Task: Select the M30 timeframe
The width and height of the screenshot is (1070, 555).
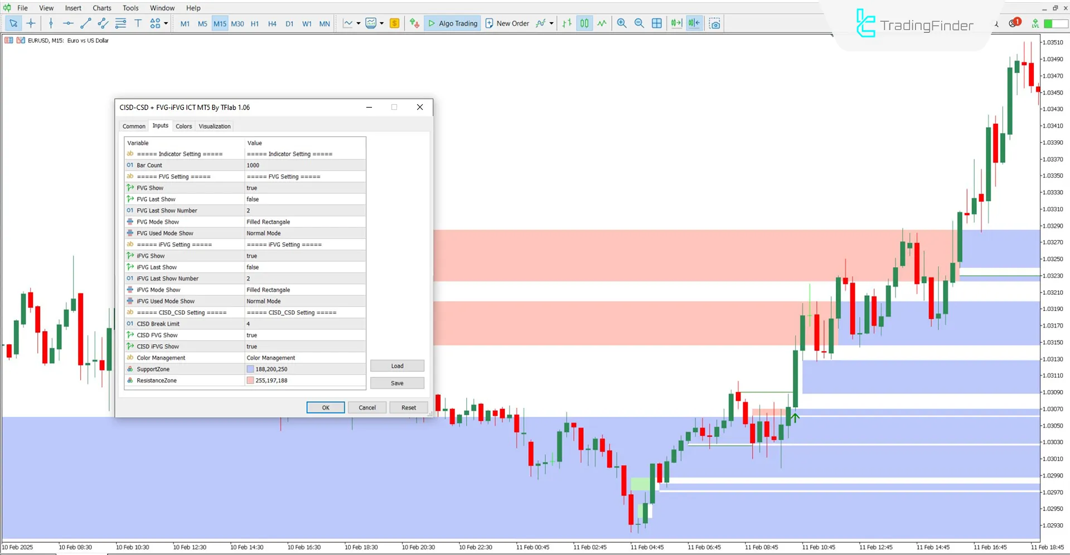Action: coord(238,23)
